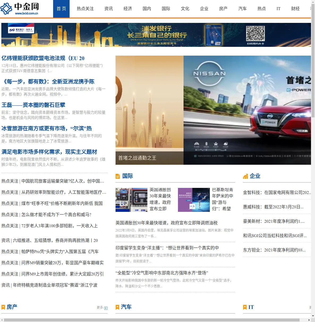Screen dimensions: 315x322
Task: Open article 印度留学生变身“洋主播”
Action: point(167,248)
